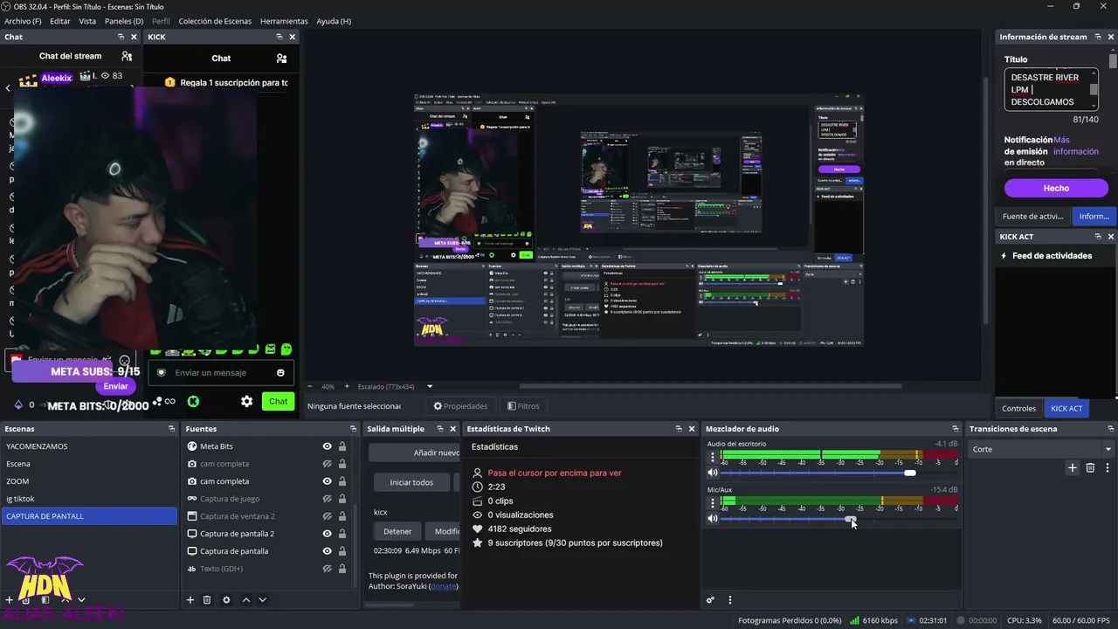The width and height of the screenshot is (1118, 629).
Task: Undock the Transiciones de escena panel
Action: [x=1110, y=429]
